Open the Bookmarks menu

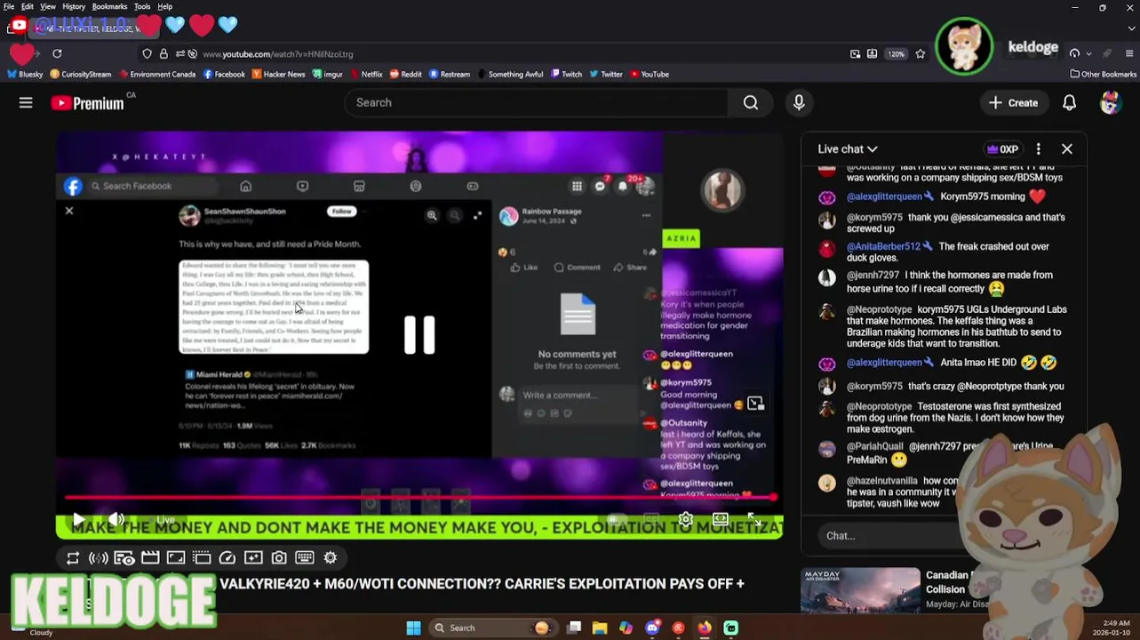[x=109, y=6]
